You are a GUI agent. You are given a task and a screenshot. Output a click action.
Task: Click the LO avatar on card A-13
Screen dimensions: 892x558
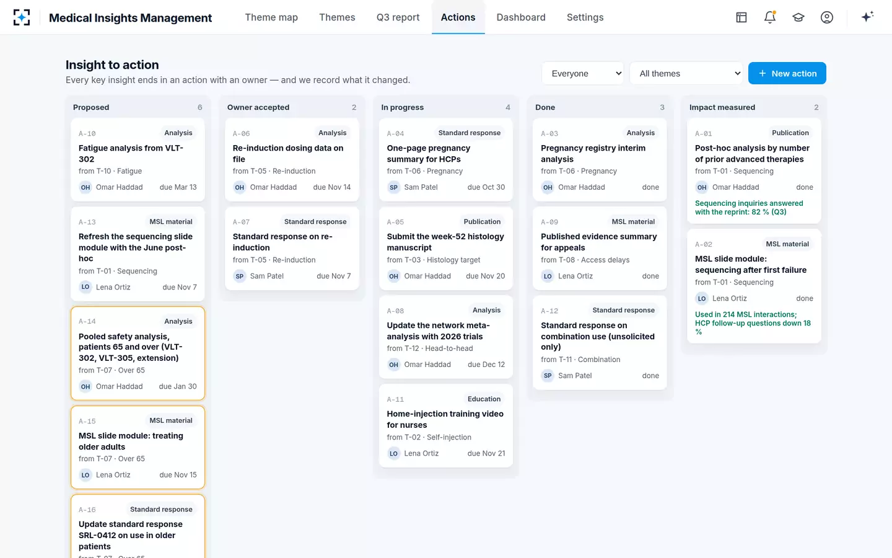[x=85, y=287]
